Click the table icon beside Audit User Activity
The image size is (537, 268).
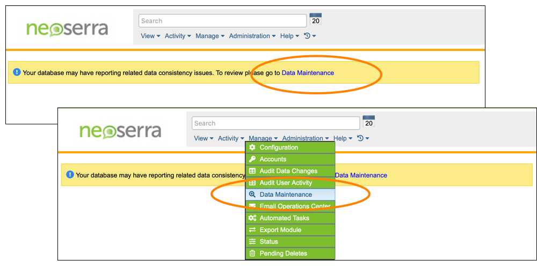point(252,183)
